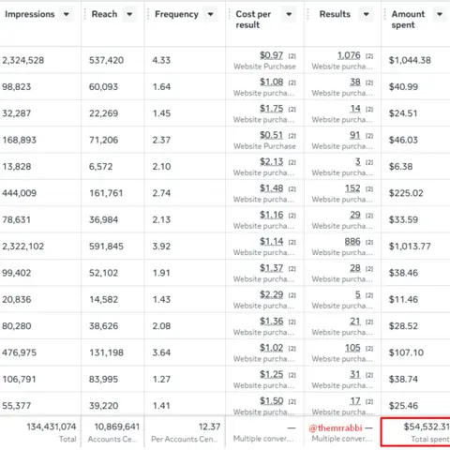Screen dimensions: 450x450
Task: Click the [2] footnote icon next to $1.37
Action: (x=292, y=269)
